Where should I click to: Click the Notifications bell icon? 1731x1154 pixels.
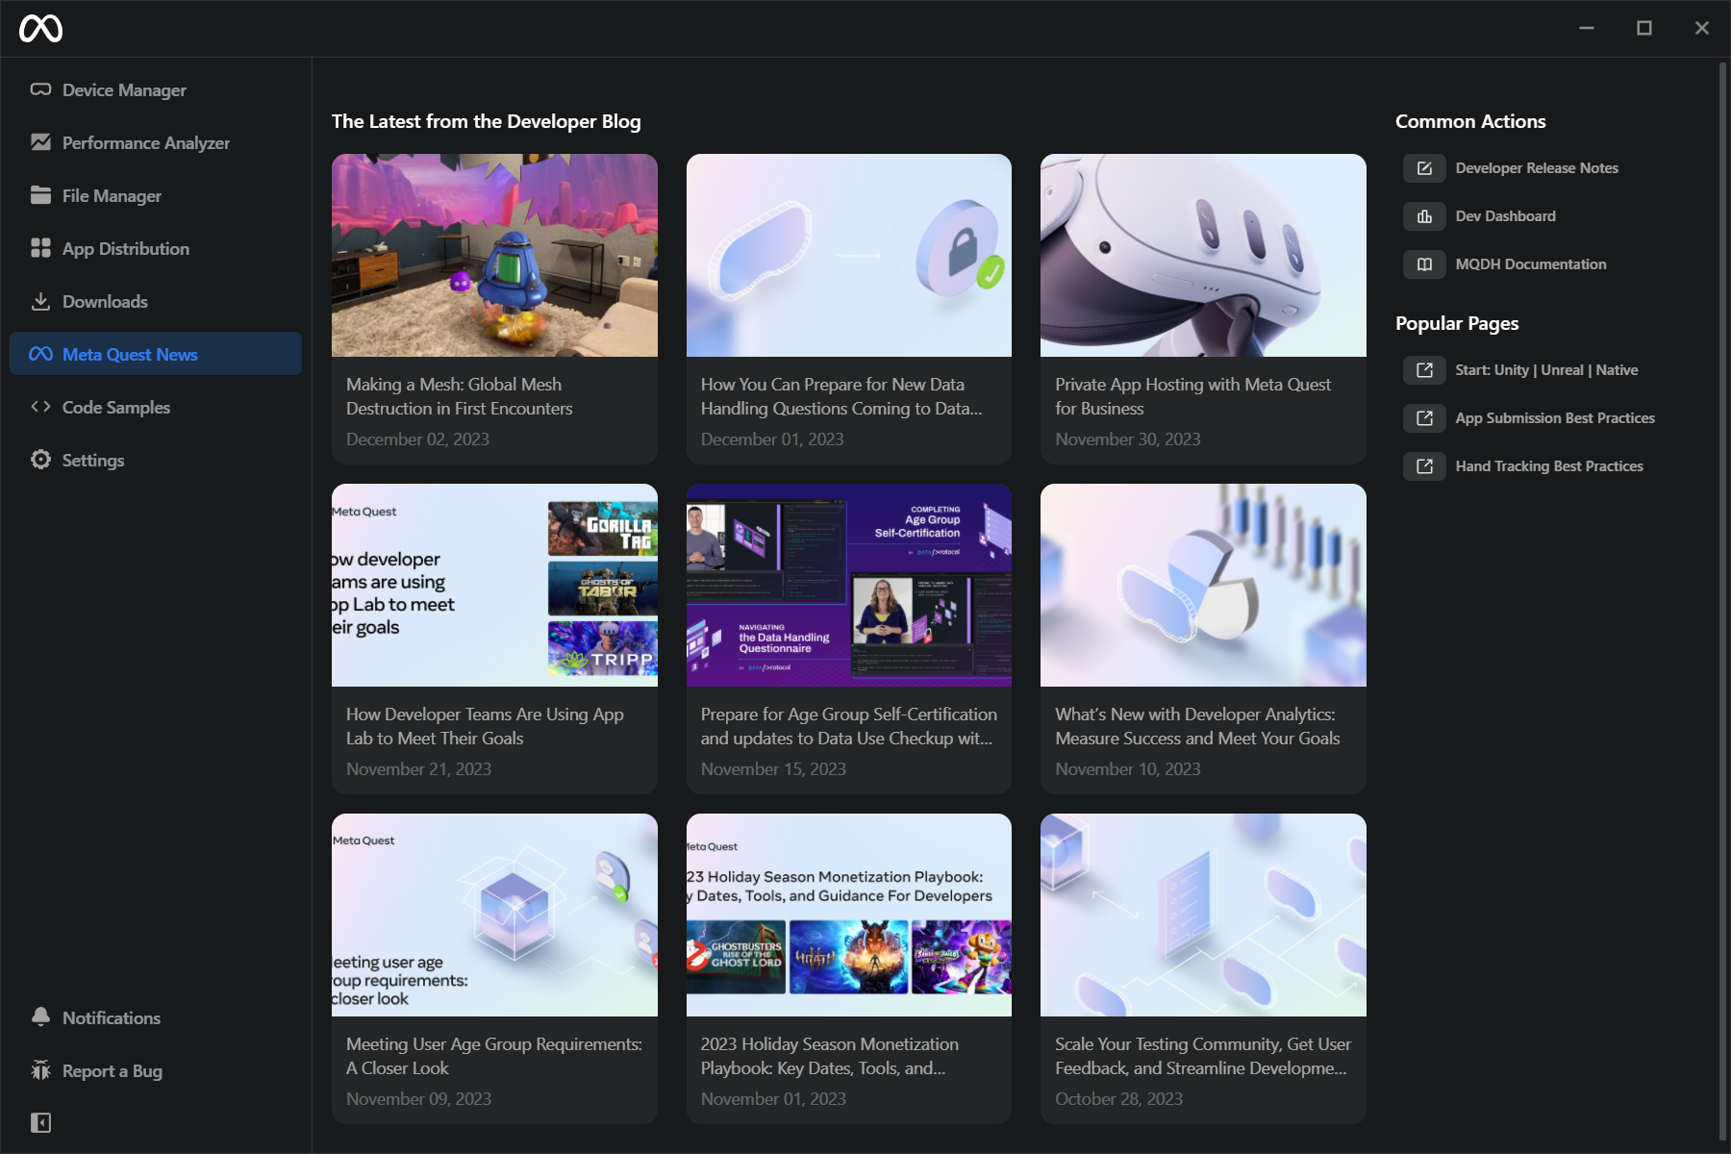point(40,1017)
